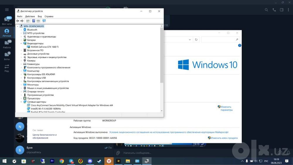The height and width of the screenshot is (165, 293).
Task: Expand the Bluetooth category
Action: pos(21,30)
